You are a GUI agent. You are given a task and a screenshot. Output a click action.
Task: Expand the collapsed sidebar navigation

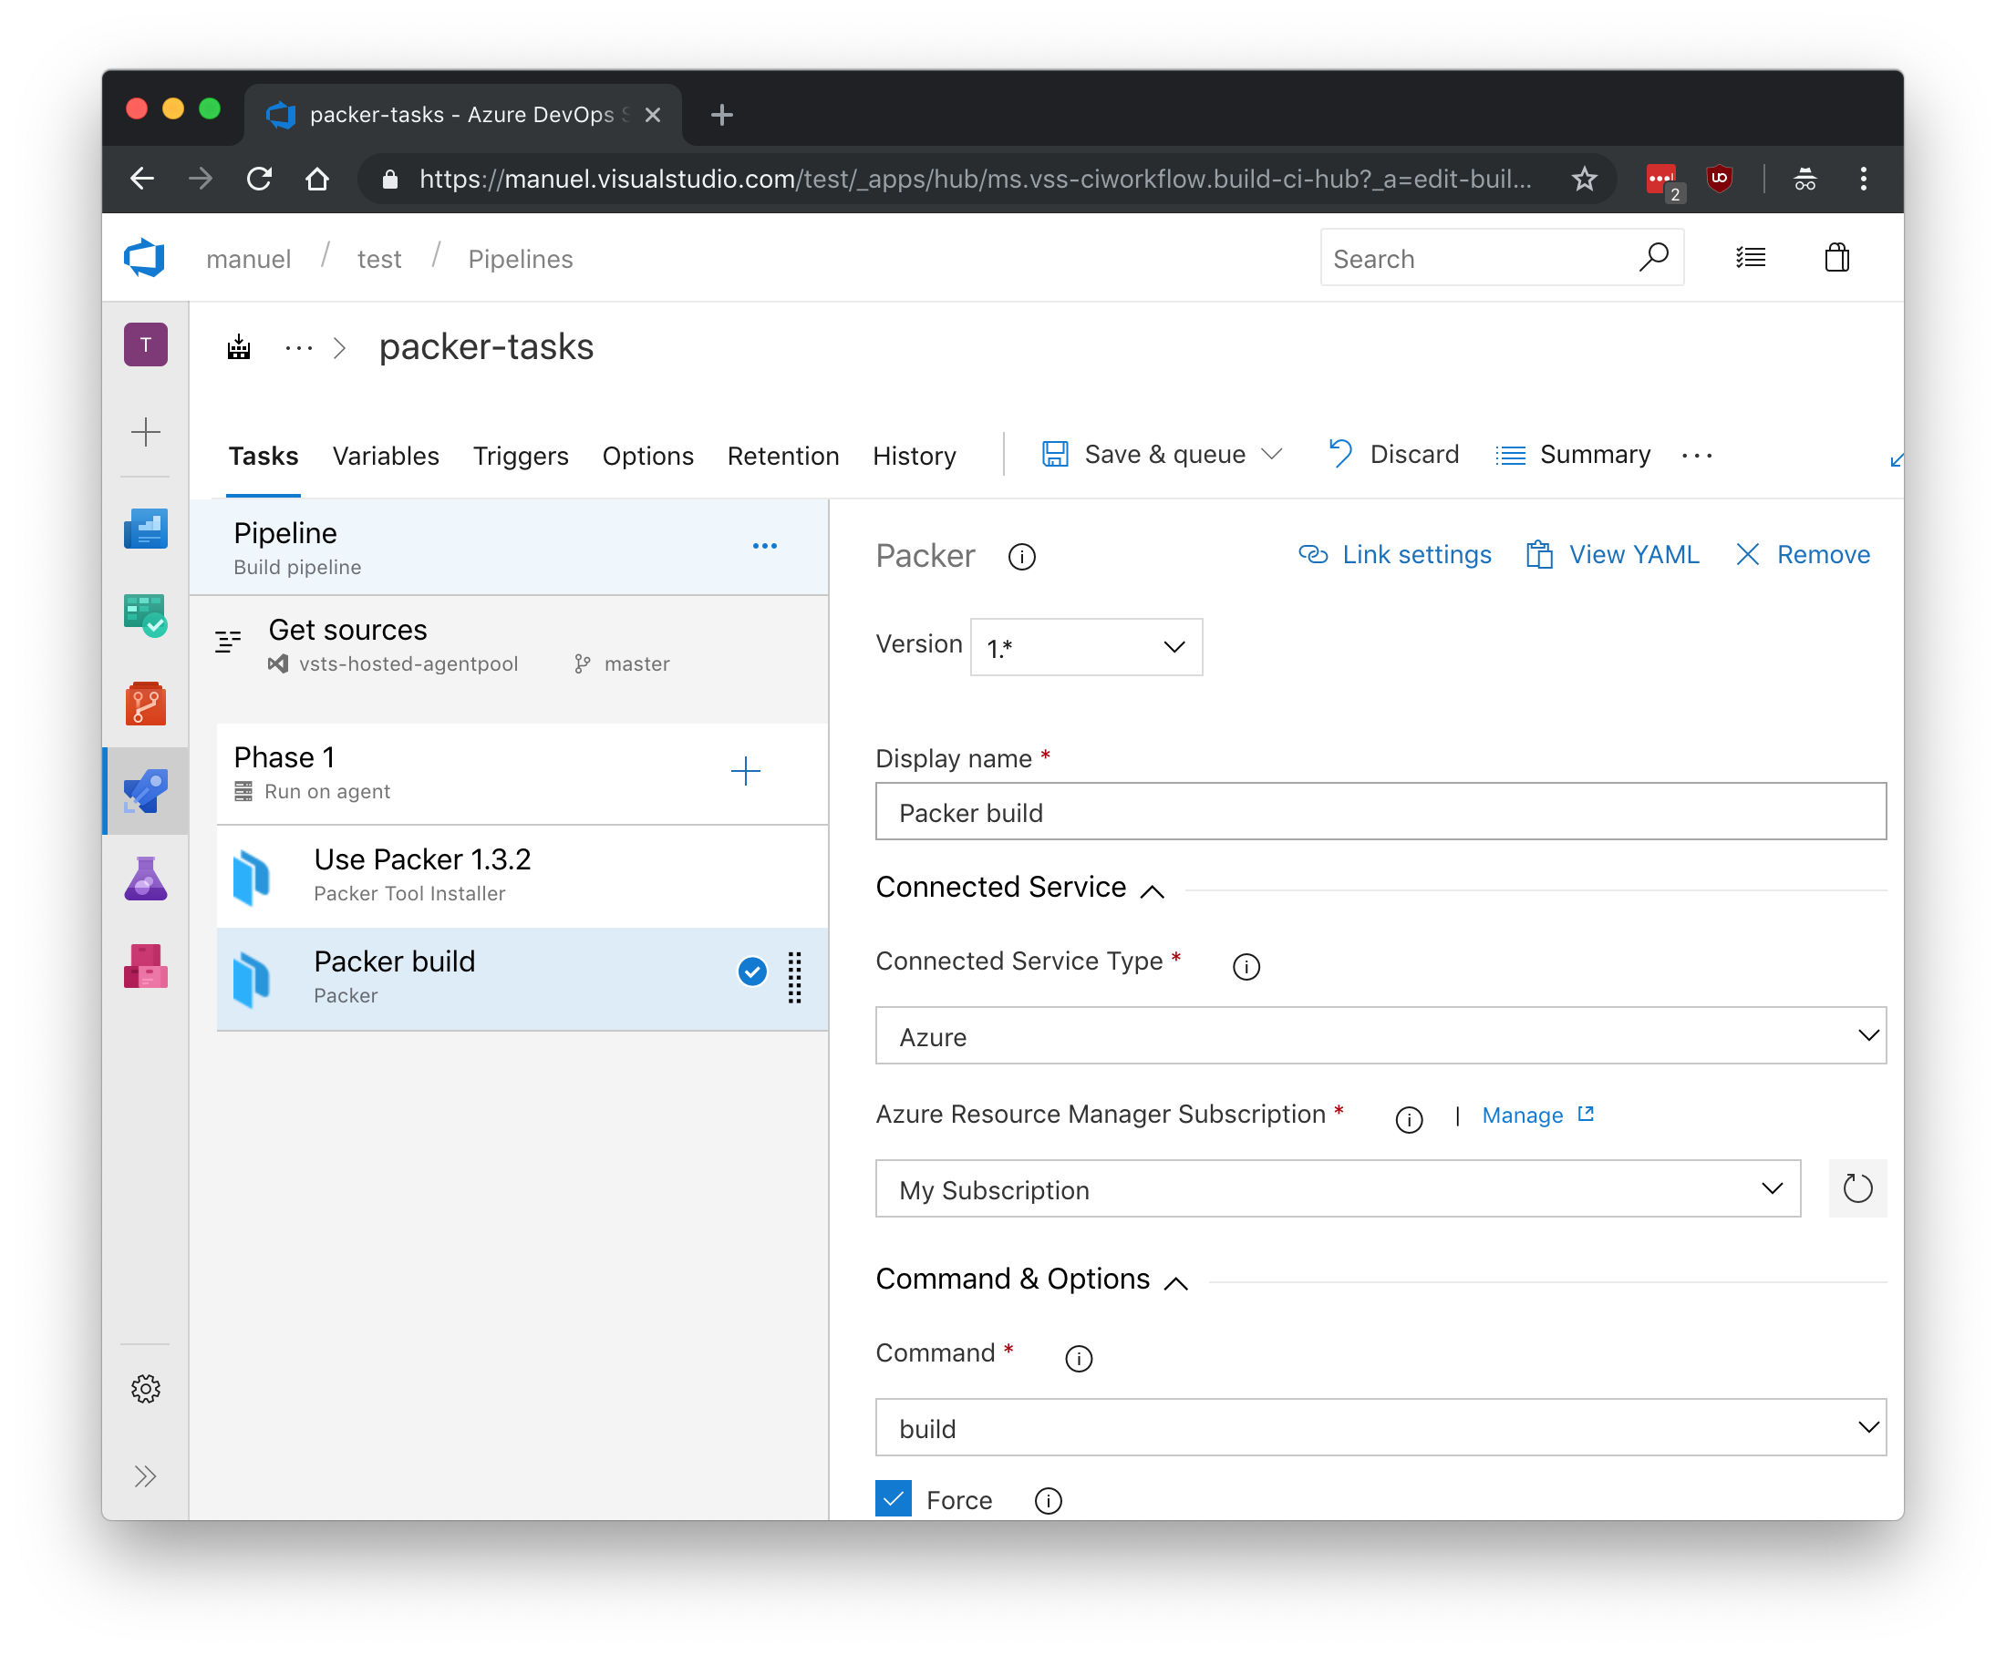point(145,1475)
